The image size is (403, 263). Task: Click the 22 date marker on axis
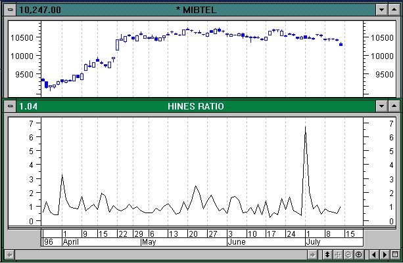click(123, 233)
